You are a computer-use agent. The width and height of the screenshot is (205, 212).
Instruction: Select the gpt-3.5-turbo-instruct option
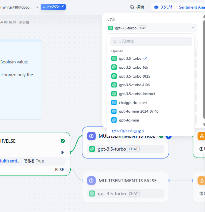tap(137, 94)
